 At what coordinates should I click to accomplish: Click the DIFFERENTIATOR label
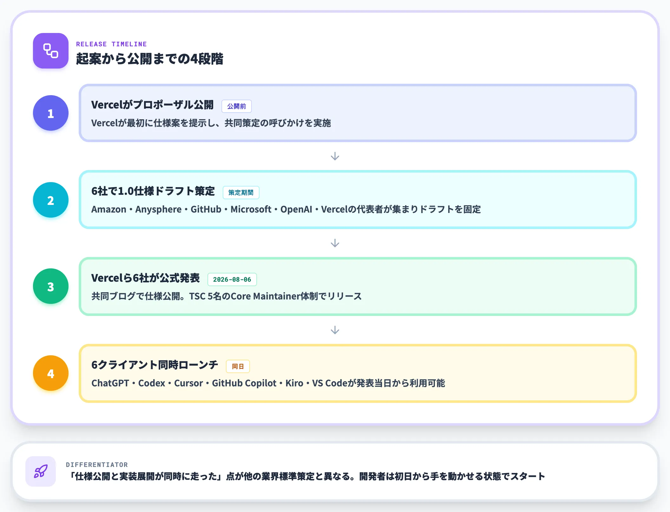pyautogui.click(x=97, y=465)
